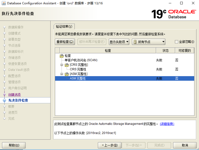Select the 验证结果 tab
The height and width of the screenshot is (150, 199).
(x=64, y=27)
